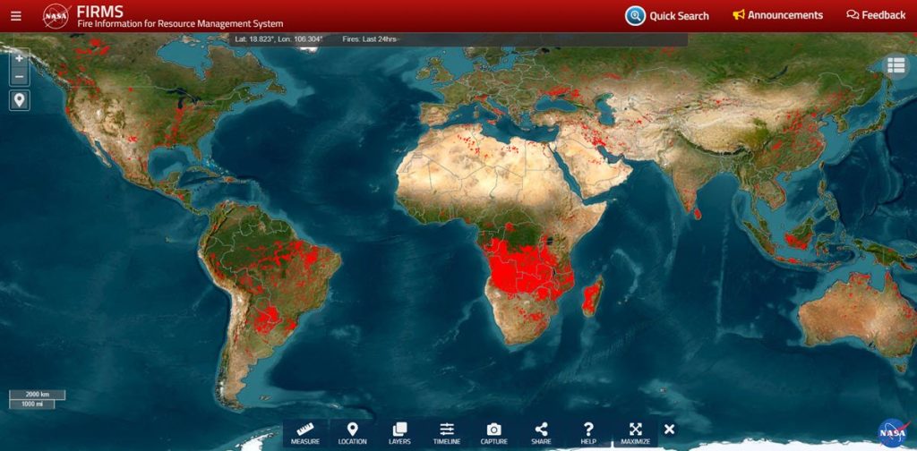Open the layer list panel icon
Image resolution: width=917 pixels, height=451 pixels.
point(896,65)
